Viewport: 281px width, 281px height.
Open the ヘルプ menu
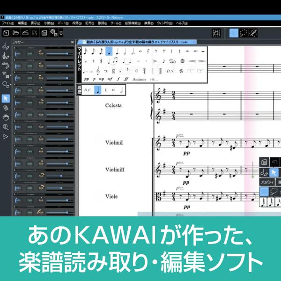(x=182, y=23)
